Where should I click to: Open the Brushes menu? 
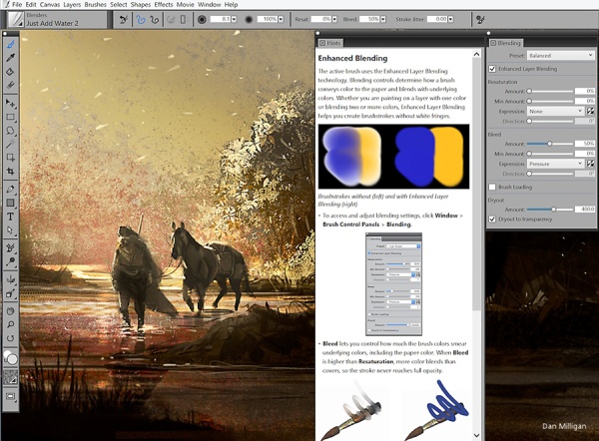coord(96,5)
